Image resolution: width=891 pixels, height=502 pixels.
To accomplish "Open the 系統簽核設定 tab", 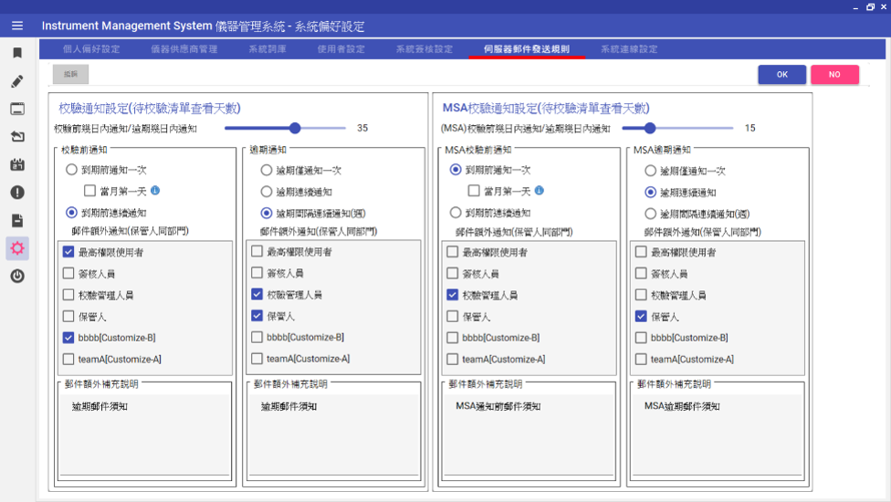I will [x=425, y=49].
